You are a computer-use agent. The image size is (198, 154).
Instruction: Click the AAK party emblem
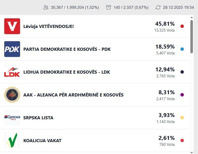click(12, 95)
